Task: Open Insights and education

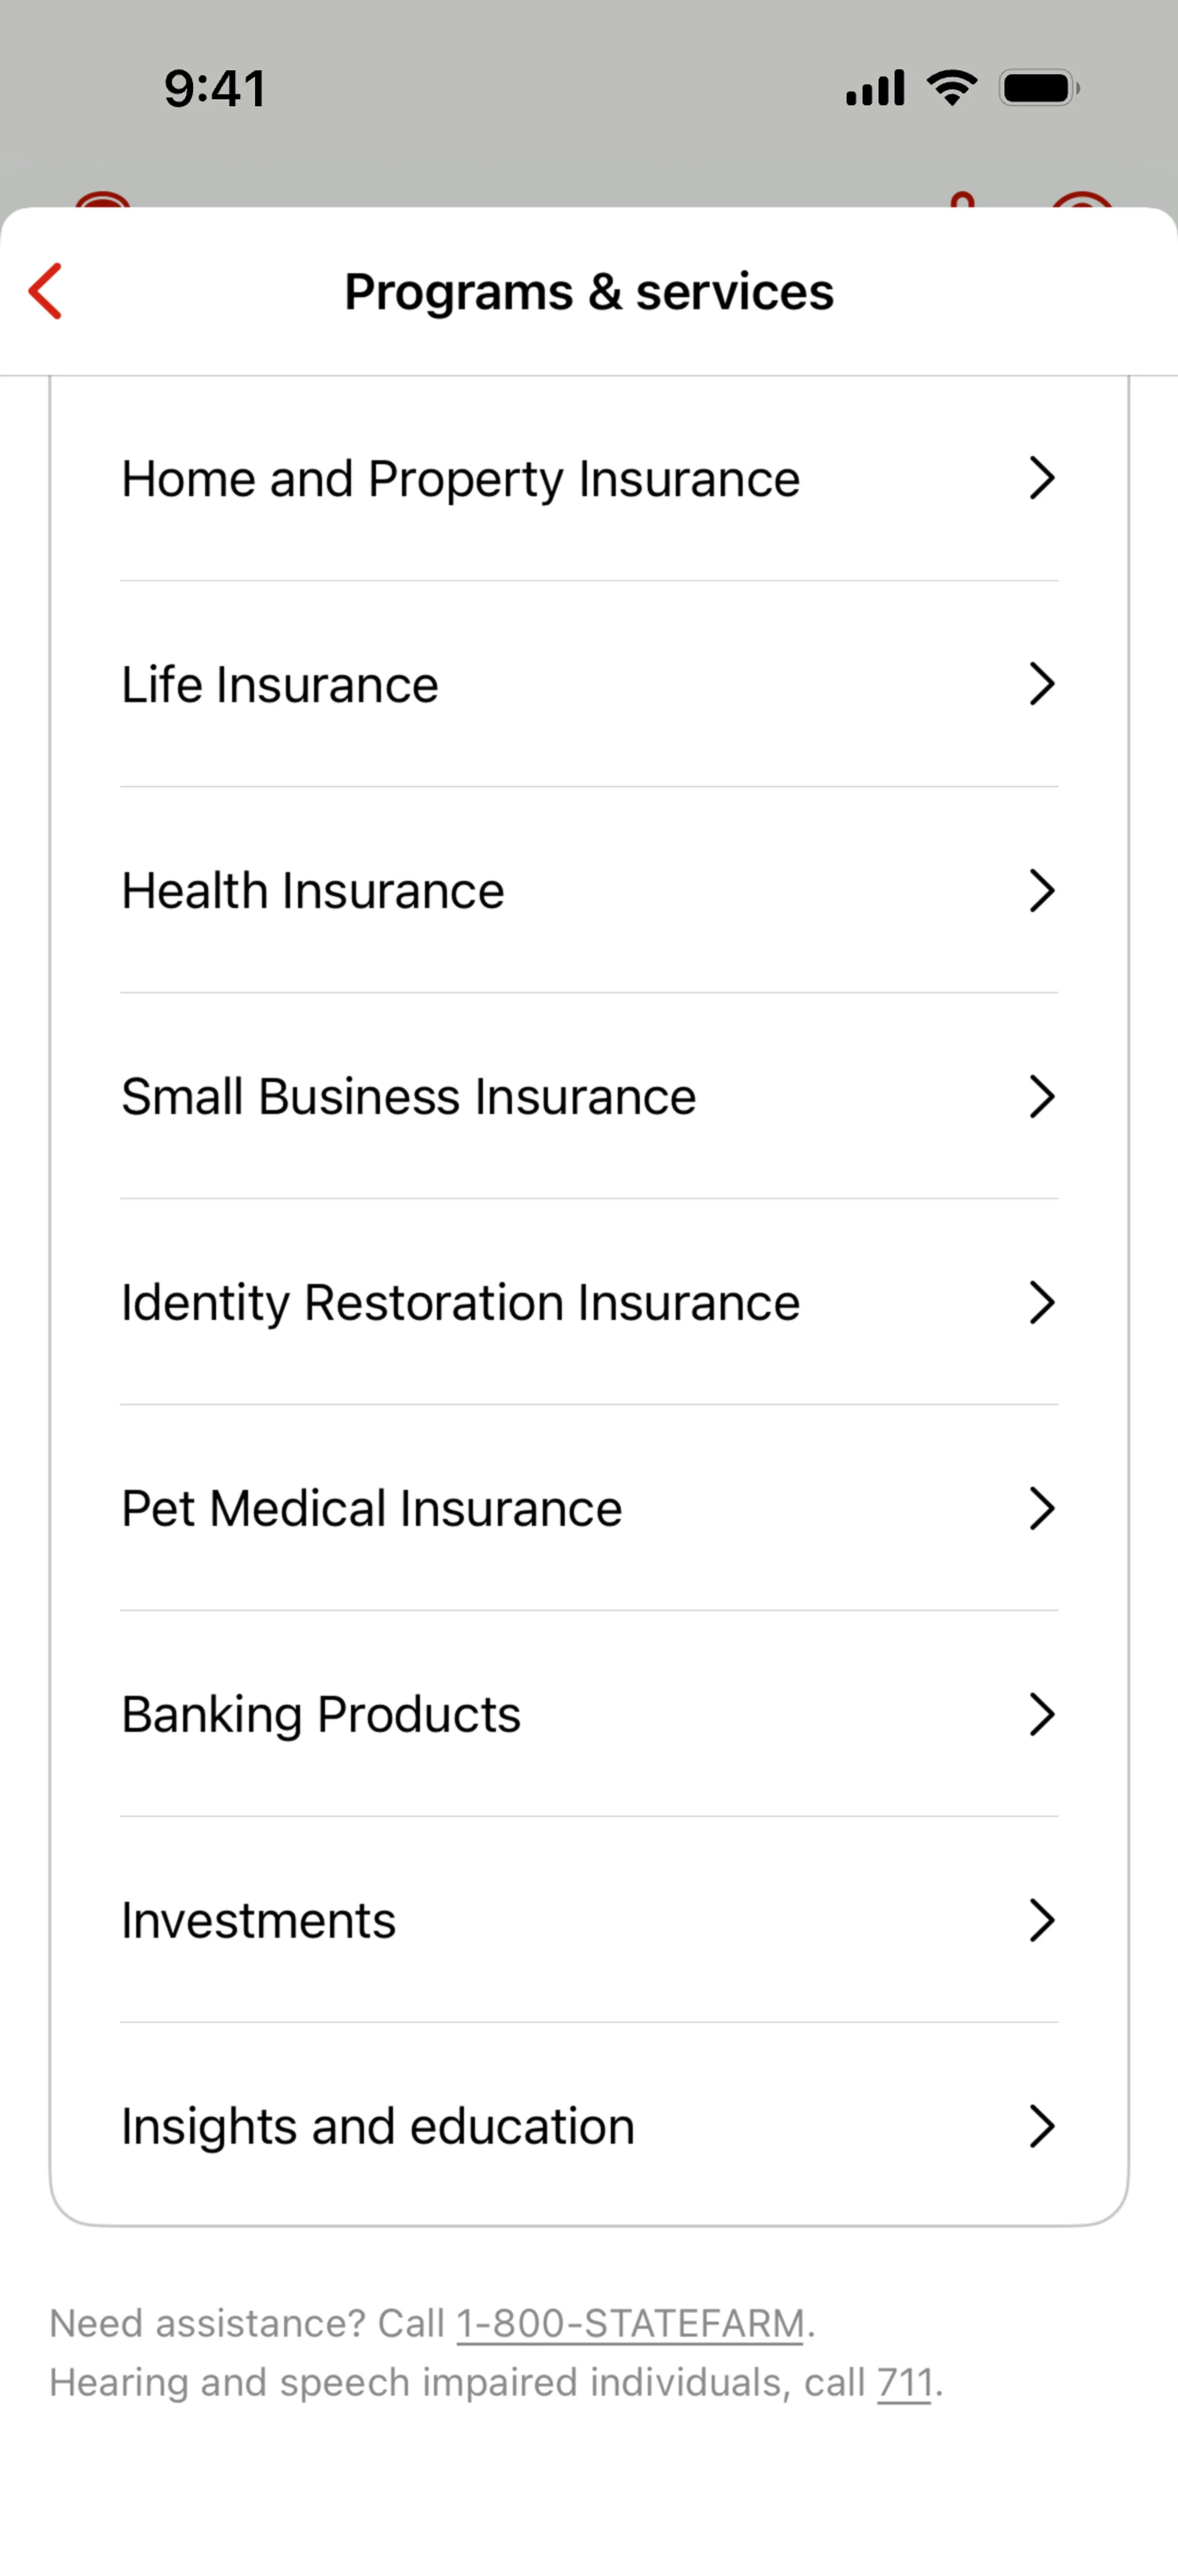Action: (x=378, y=2127)
